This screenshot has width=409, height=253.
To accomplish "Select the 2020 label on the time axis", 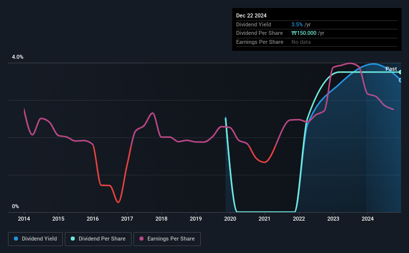I will (230, 219).
